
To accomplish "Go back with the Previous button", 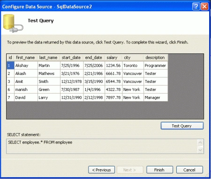I will (101, 170).
